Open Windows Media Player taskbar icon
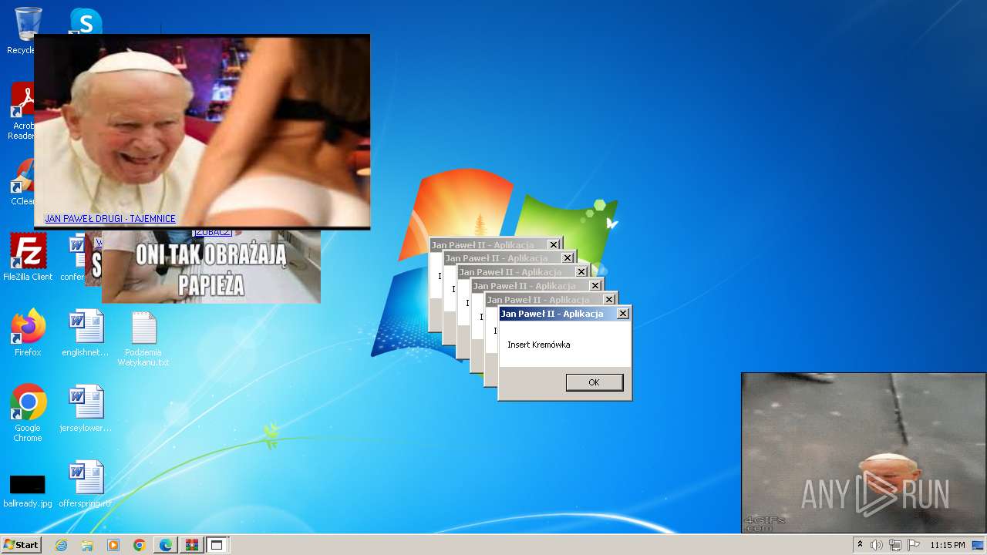Screen dimensions: 987x555 113,545
